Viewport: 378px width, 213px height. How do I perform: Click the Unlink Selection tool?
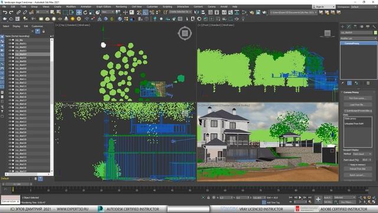point(25,12)
